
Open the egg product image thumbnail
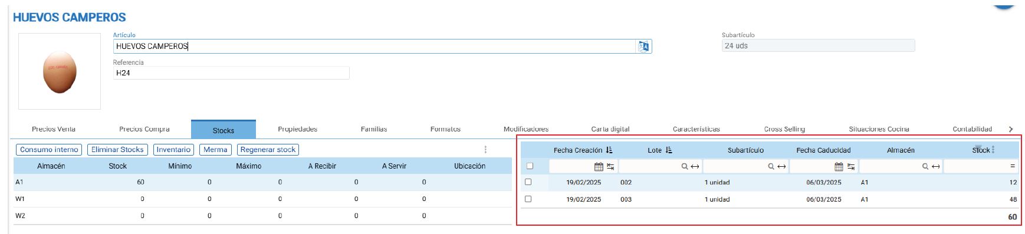click(60, 71)
